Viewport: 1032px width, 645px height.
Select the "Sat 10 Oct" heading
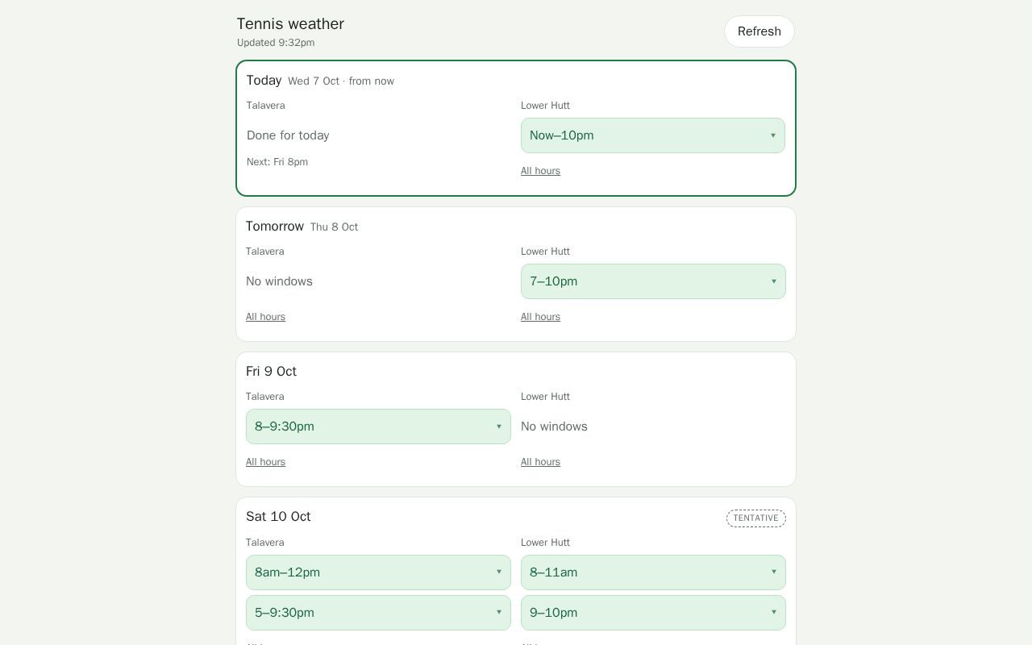coord(278,517)
